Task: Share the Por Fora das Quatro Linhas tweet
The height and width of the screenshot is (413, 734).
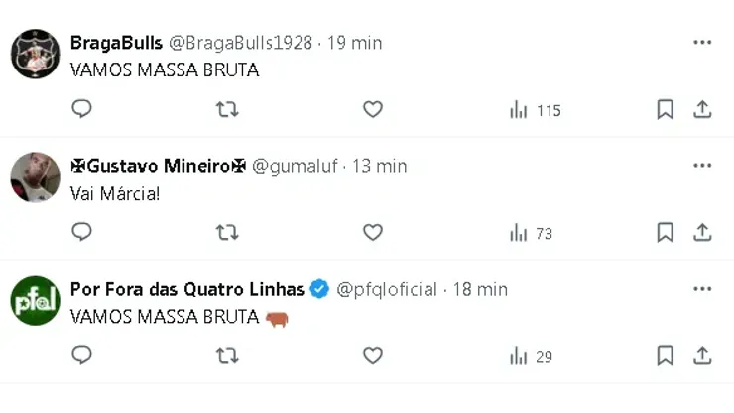Action: point(702,355)
